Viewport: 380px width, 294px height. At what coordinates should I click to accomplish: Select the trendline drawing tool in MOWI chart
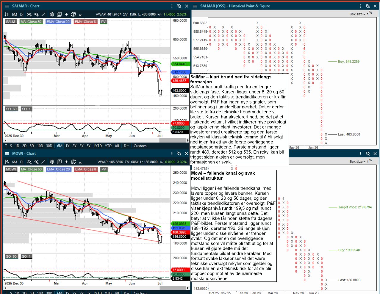tap(43, 162)
